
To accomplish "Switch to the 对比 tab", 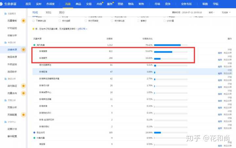I will pyautogui.click(x=49, y=12).
